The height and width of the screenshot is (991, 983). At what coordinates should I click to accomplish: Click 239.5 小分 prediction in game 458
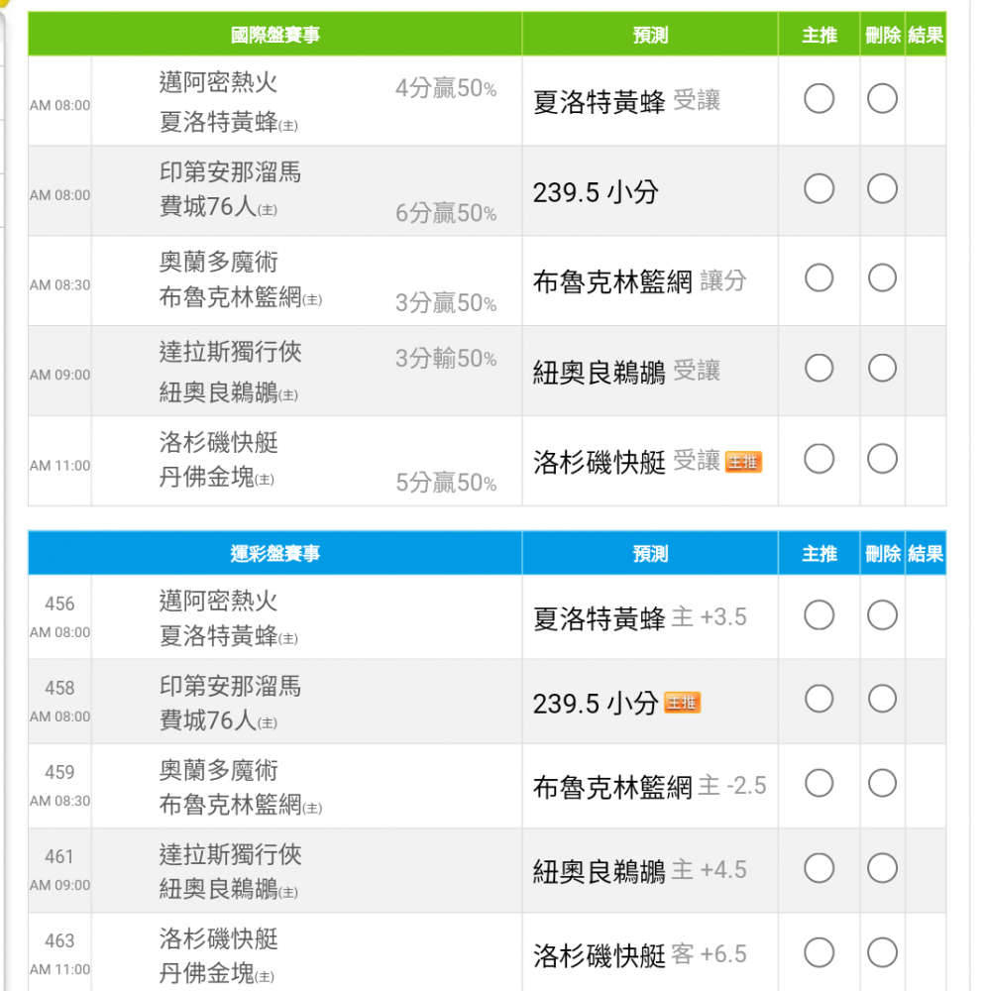(596, 703)
